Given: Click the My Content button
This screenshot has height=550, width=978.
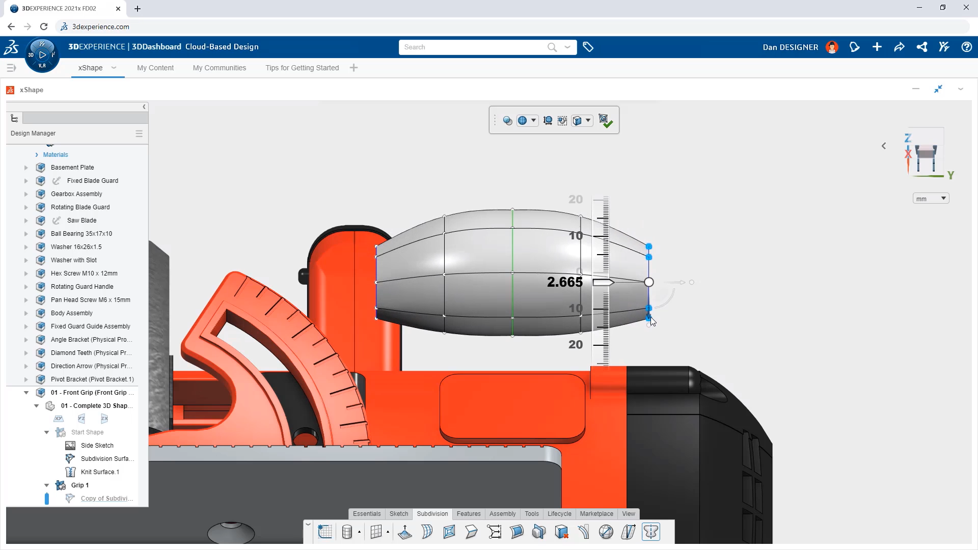Looking at the screenshot, I should pyautogui.click(x=155, y=68).
